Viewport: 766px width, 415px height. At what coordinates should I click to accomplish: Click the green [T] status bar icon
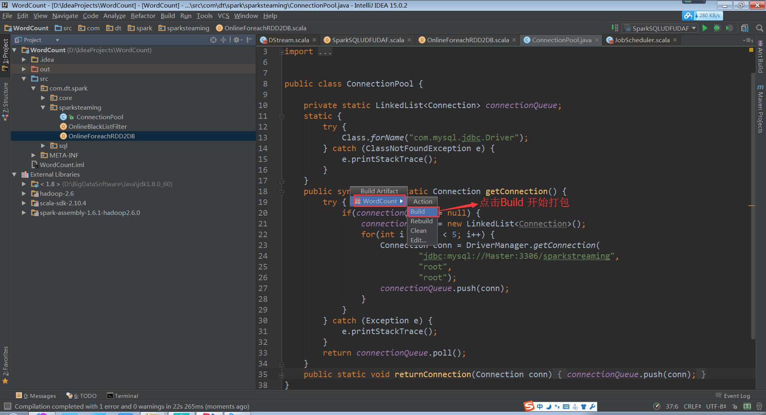pos(747,406)
